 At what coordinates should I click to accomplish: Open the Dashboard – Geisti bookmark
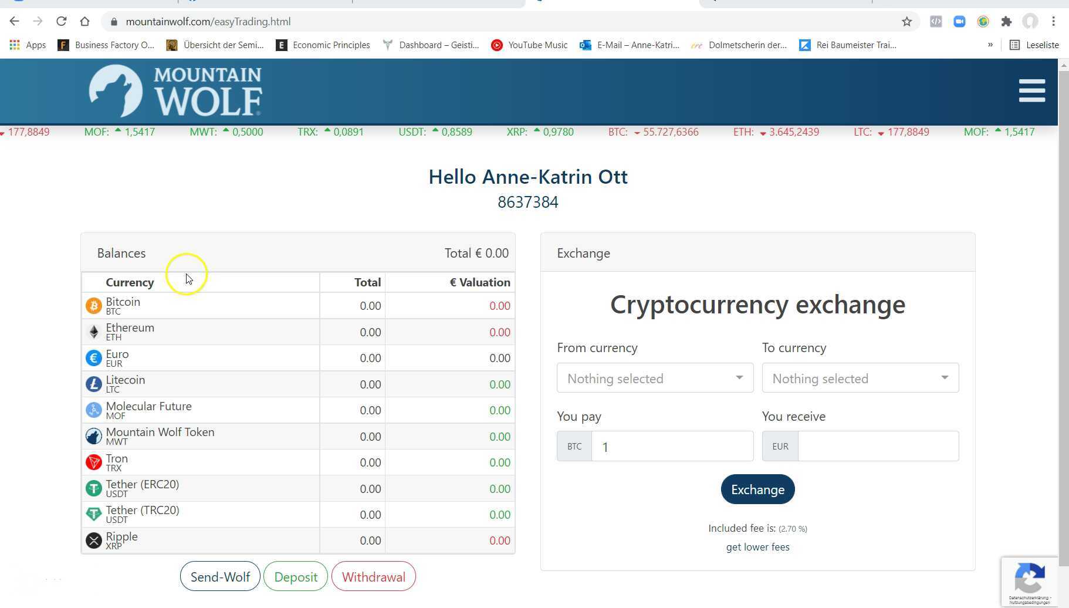pos(430,45)
